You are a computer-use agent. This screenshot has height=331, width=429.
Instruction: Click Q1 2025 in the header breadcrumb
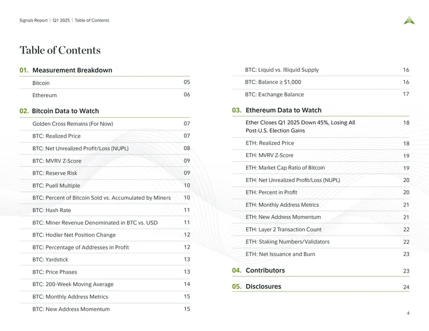click(61, 20)
